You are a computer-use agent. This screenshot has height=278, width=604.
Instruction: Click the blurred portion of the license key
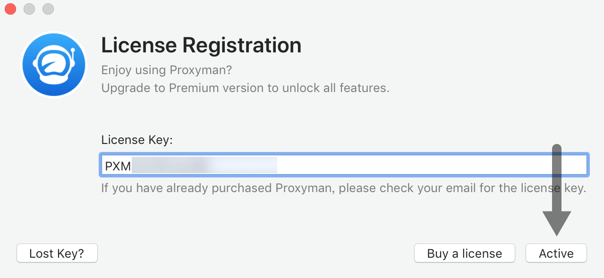[x=203, y=165]
